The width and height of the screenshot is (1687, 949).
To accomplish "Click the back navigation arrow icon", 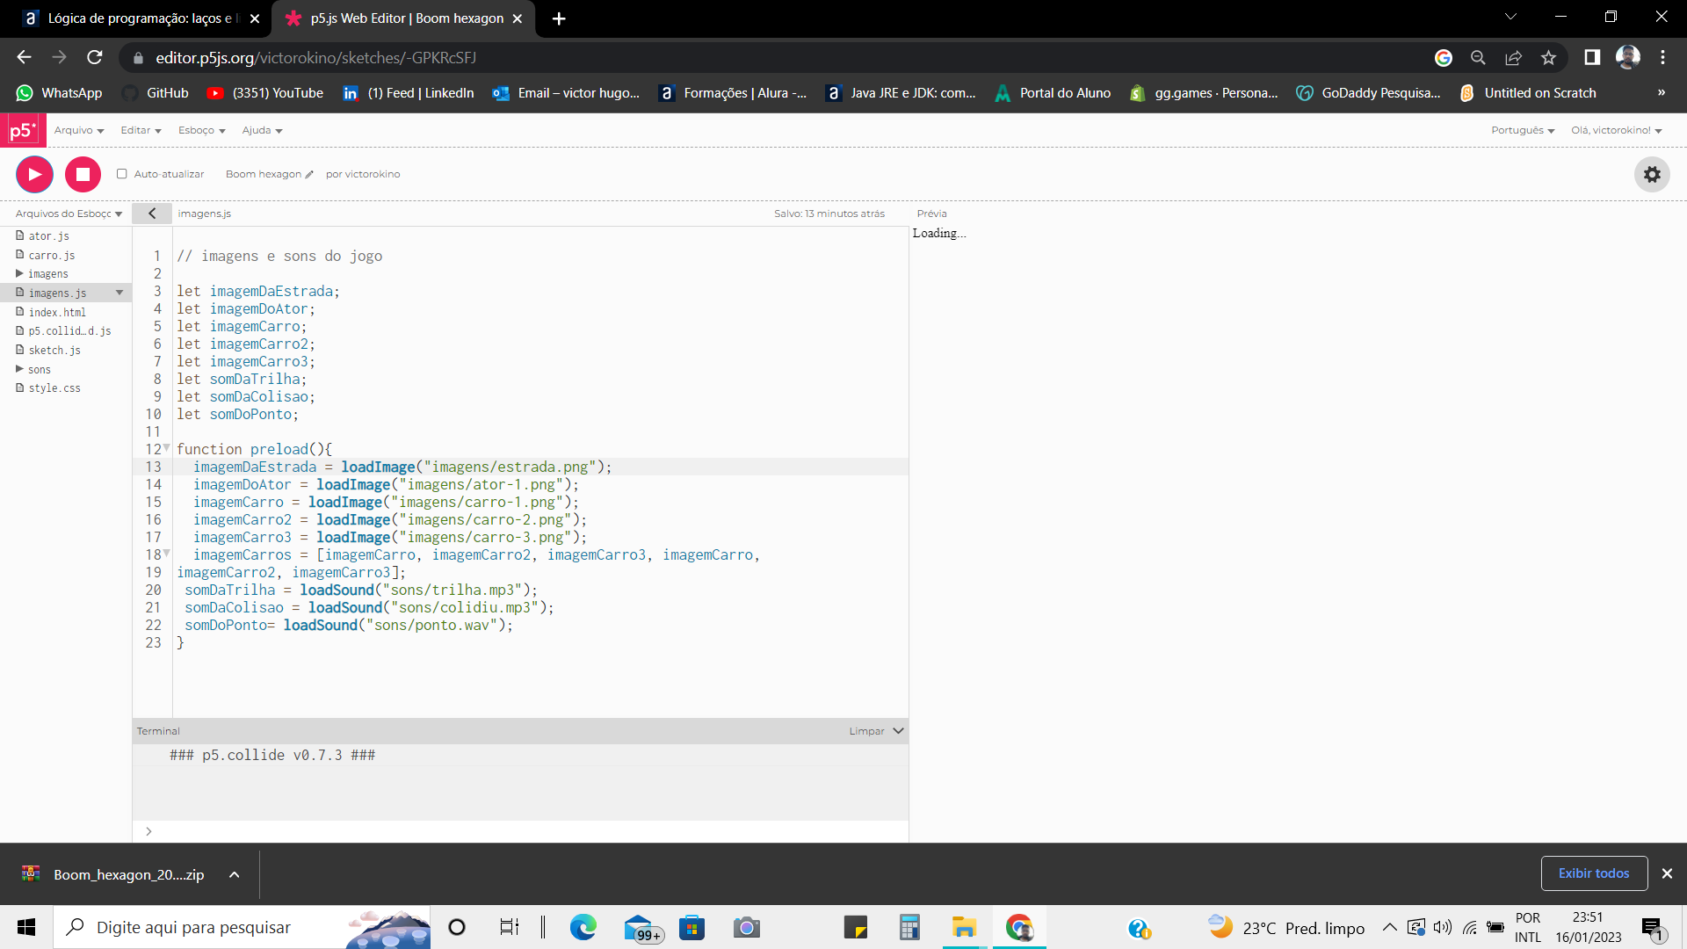I will click(x=25, y=58).
